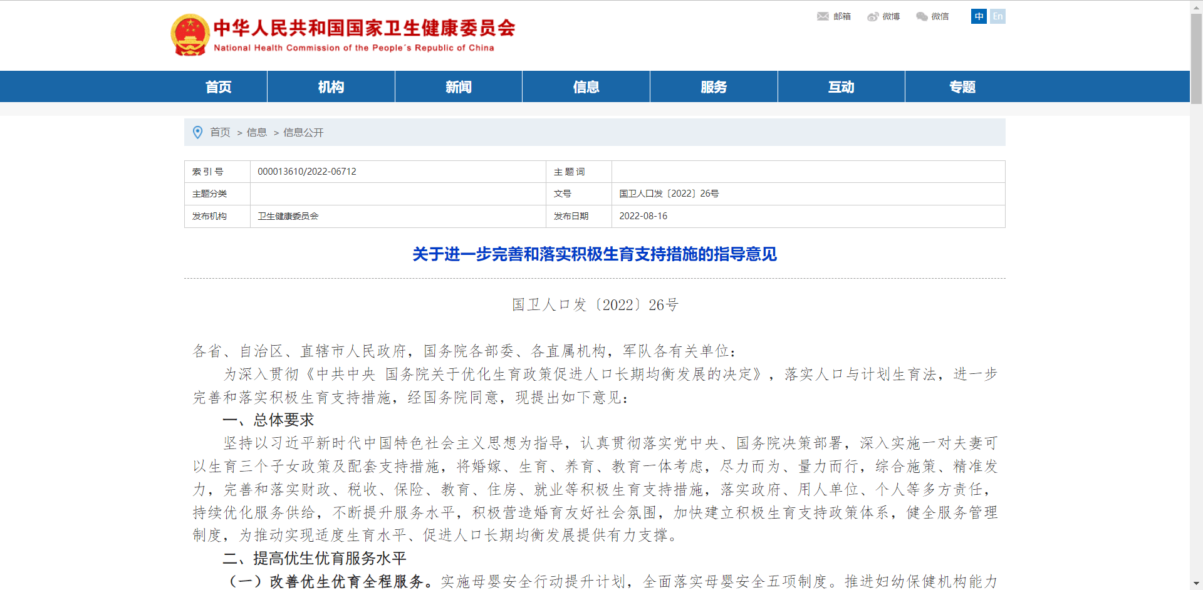The image size is (1203, 590).
Task: Select index number 000013610/2022-06712
Action: click(x=307, y=172)
